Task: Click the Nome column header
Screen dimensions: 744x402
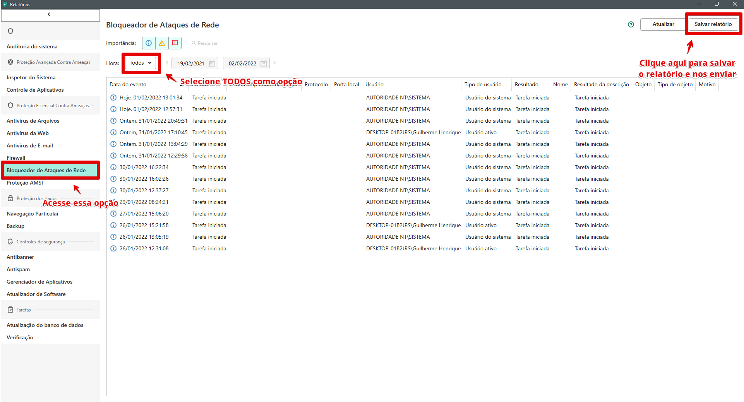Action: [x=561, y=84]
